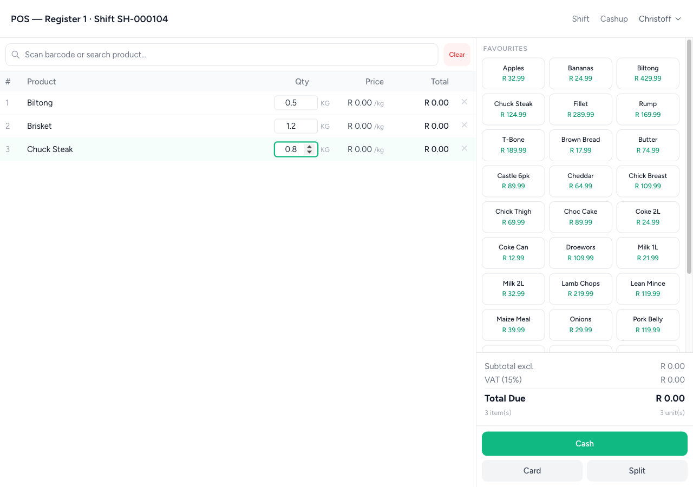This screenshot has height=487, width=693.
Task: Increase Chuck Steak quantity with up arrow
Action: point(309,147)
